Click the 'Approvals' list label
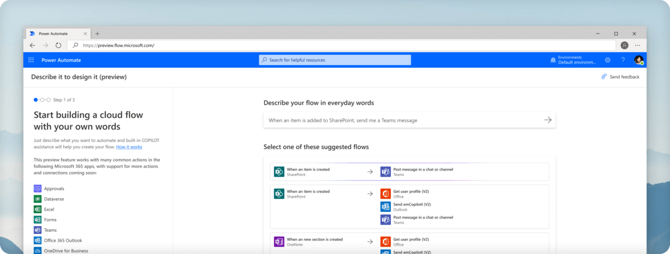Screen dimensions: 670x254 click(54, 189)
